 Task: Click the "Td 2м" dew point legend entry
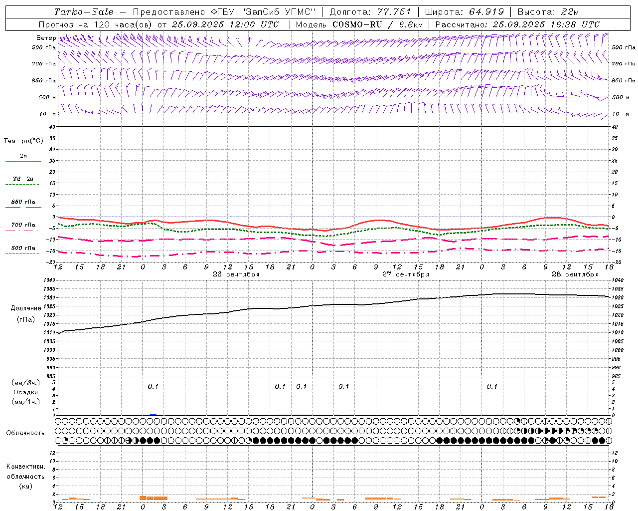23,179
